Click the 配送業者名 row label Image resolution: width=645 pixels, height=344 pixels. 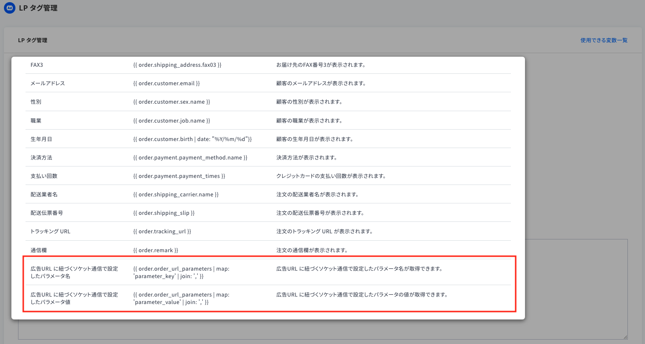point(44,195)
